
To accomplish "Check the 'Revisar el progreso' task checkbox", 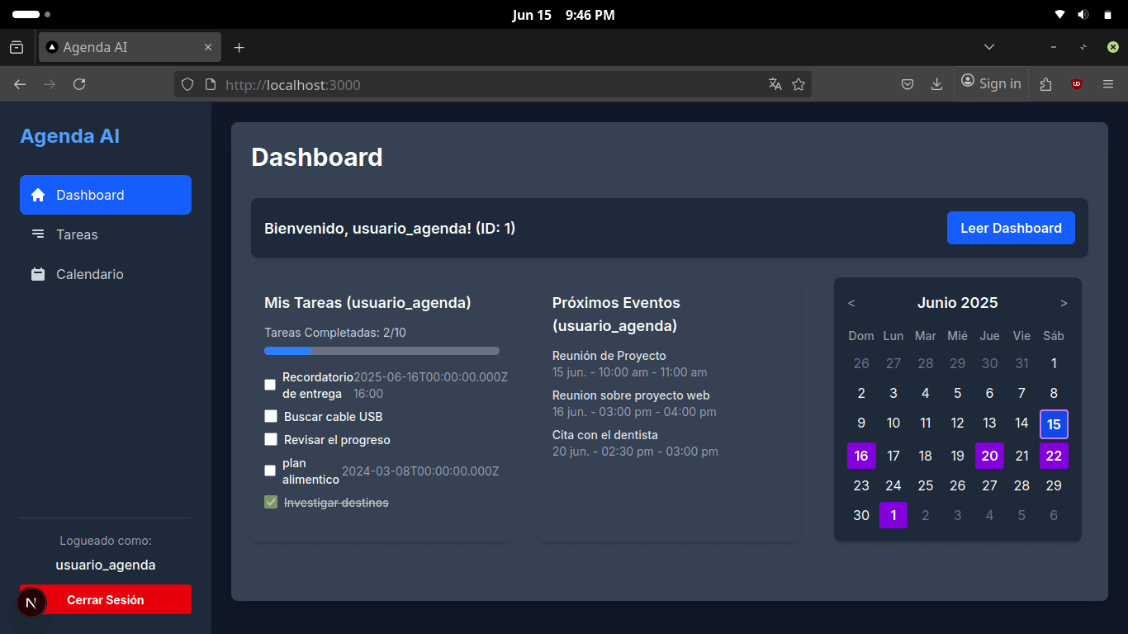I will tap(271, 439).
